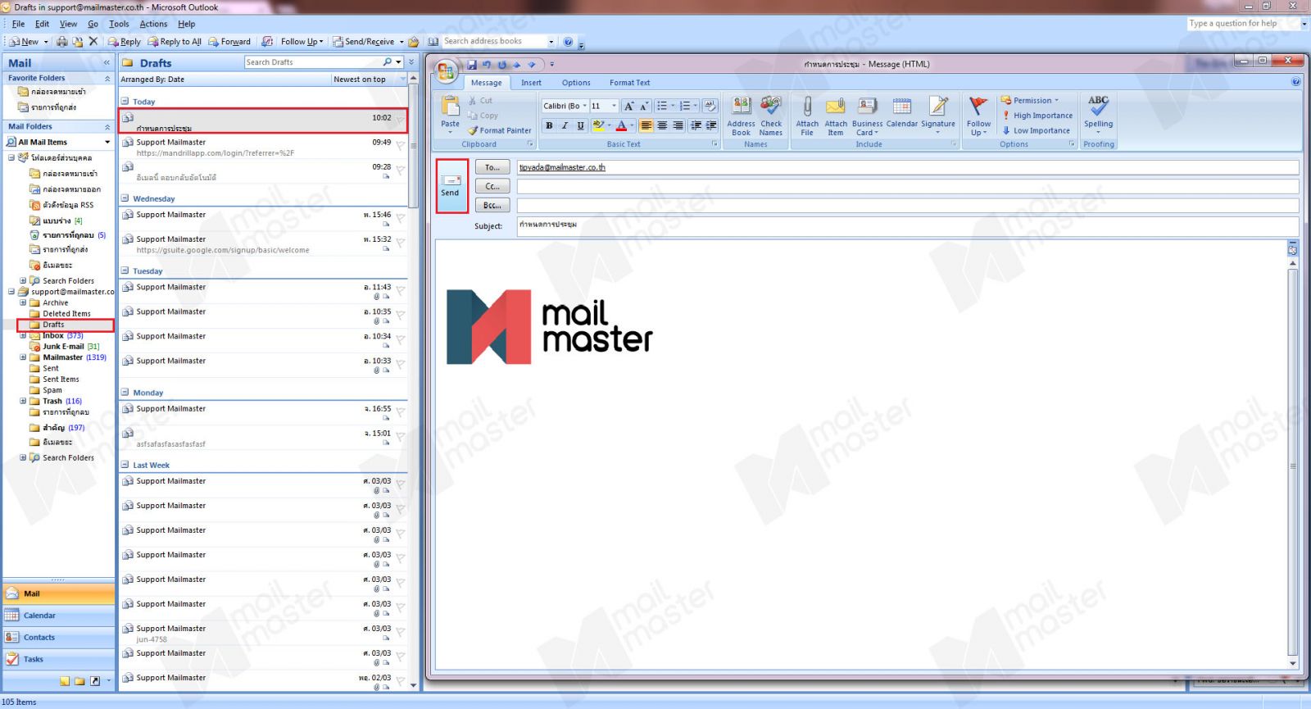The width and height of the screenshot is (1311, 709).
Task: Switch to the Format Text ribbon tab
Action: pos(629,83)
